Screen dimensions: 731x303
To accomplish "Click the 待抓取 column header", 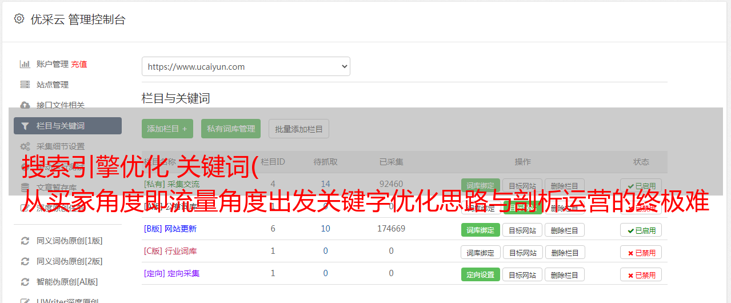I will click(x=326, y=162).
